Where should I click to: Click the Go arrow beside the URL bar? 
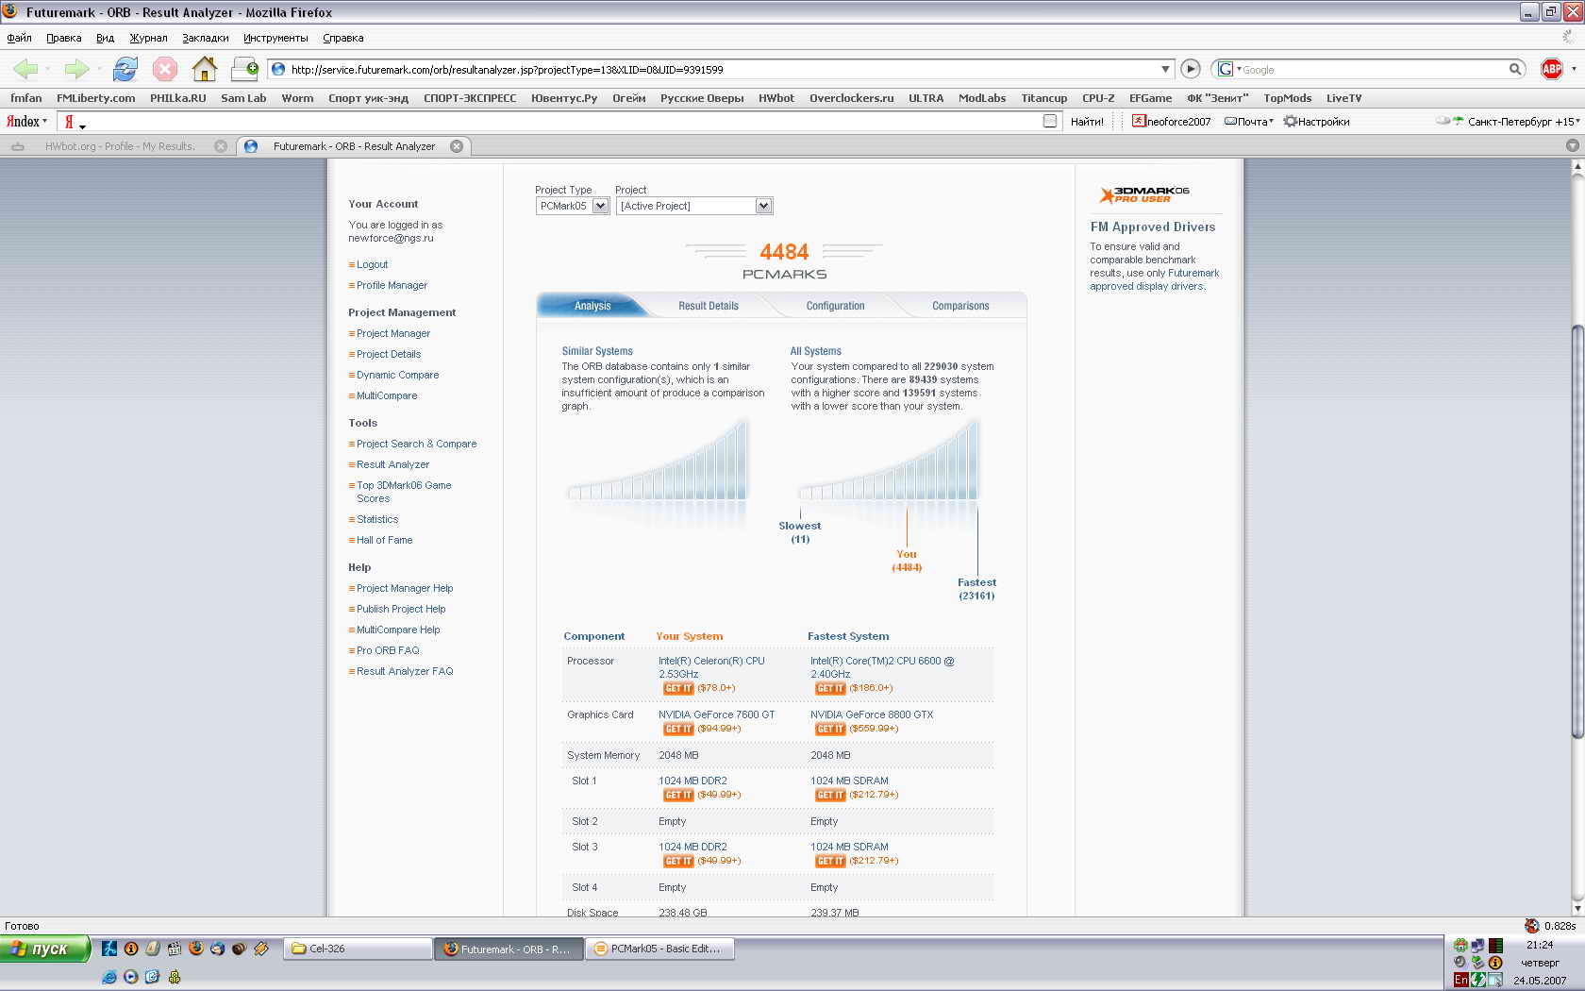(x=1191, y=69)
